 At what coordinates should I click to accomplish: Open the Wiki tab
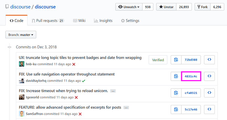[79, 21]
